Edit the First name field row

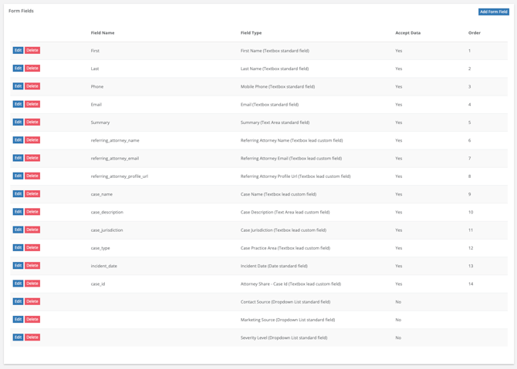pyautogui.click(x=18, y=50)
